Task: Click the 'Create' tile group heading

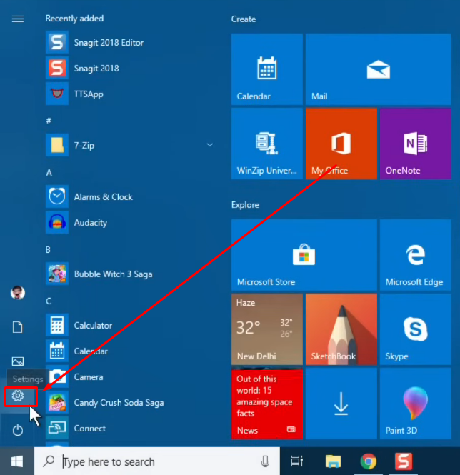Action: click(244, 19)
